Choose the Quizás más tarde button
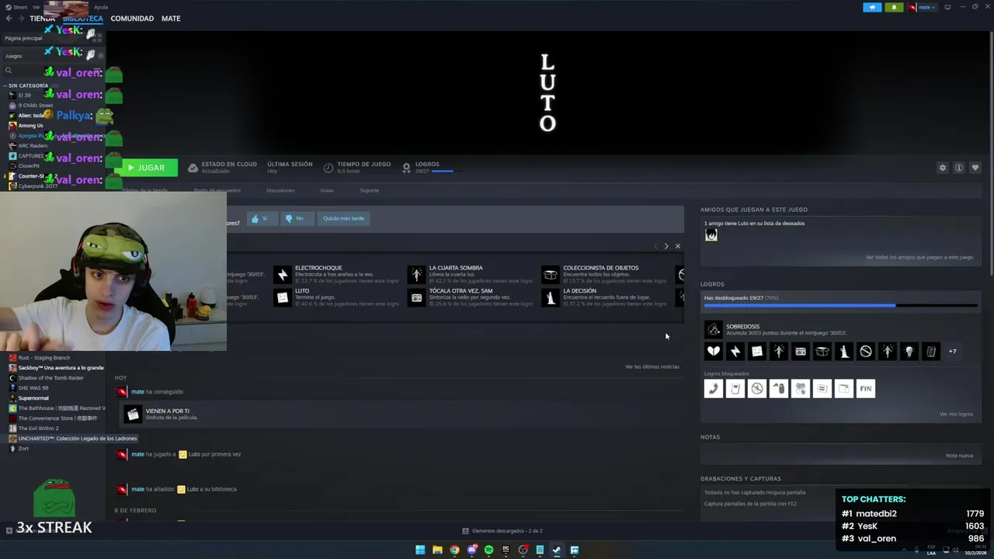This screenshot has width=994, height=559. click(x=343, y=218)
